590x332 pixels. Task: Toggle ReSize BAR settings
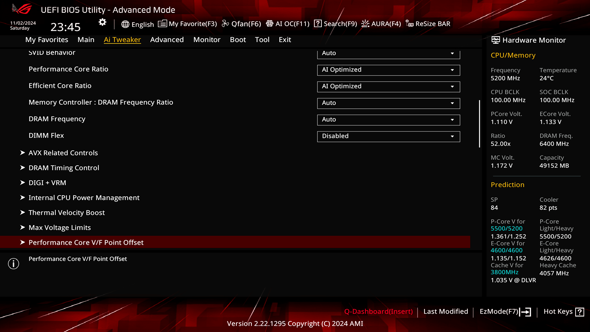(x=428, y=23)
